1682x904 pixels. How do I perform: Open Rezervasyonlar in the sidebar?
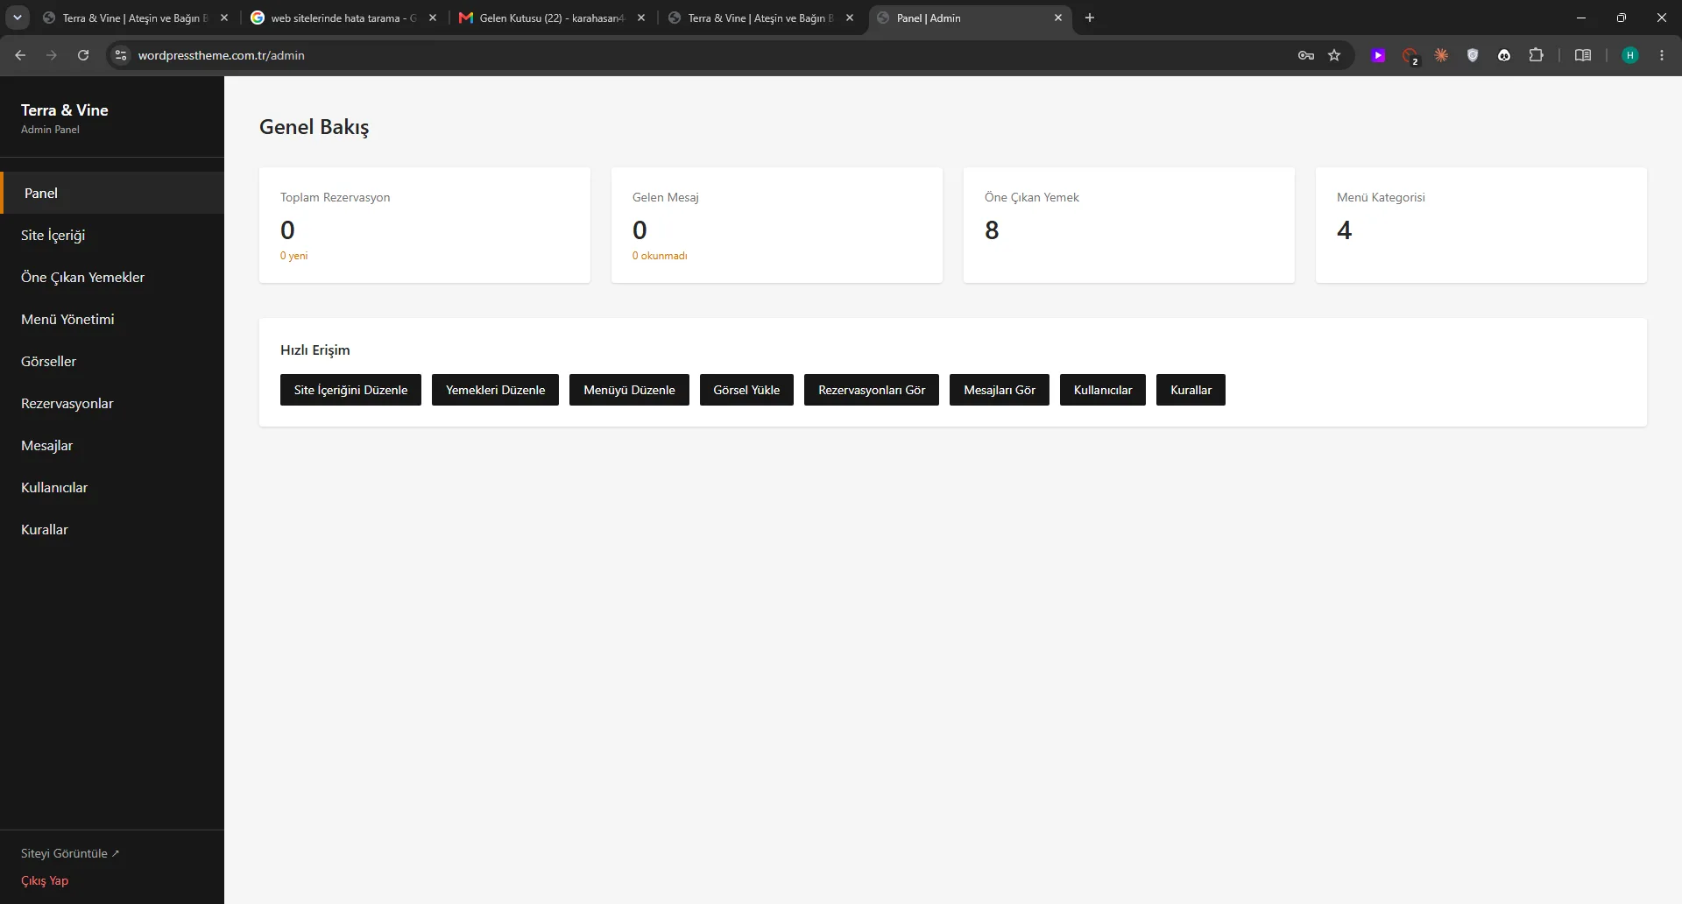pos(112,403)
